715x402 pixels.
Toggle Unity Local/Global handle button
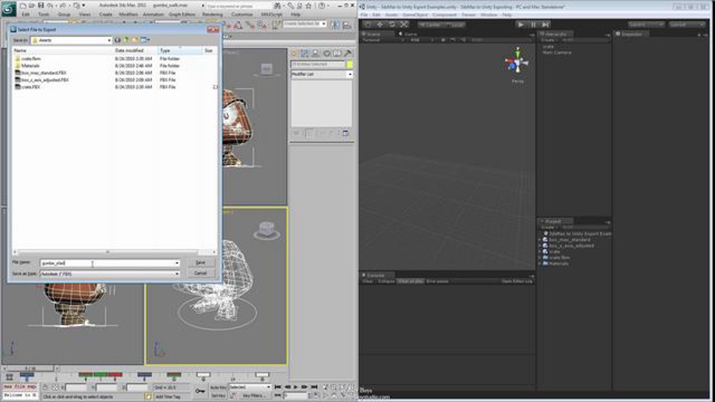click(454, 25)
